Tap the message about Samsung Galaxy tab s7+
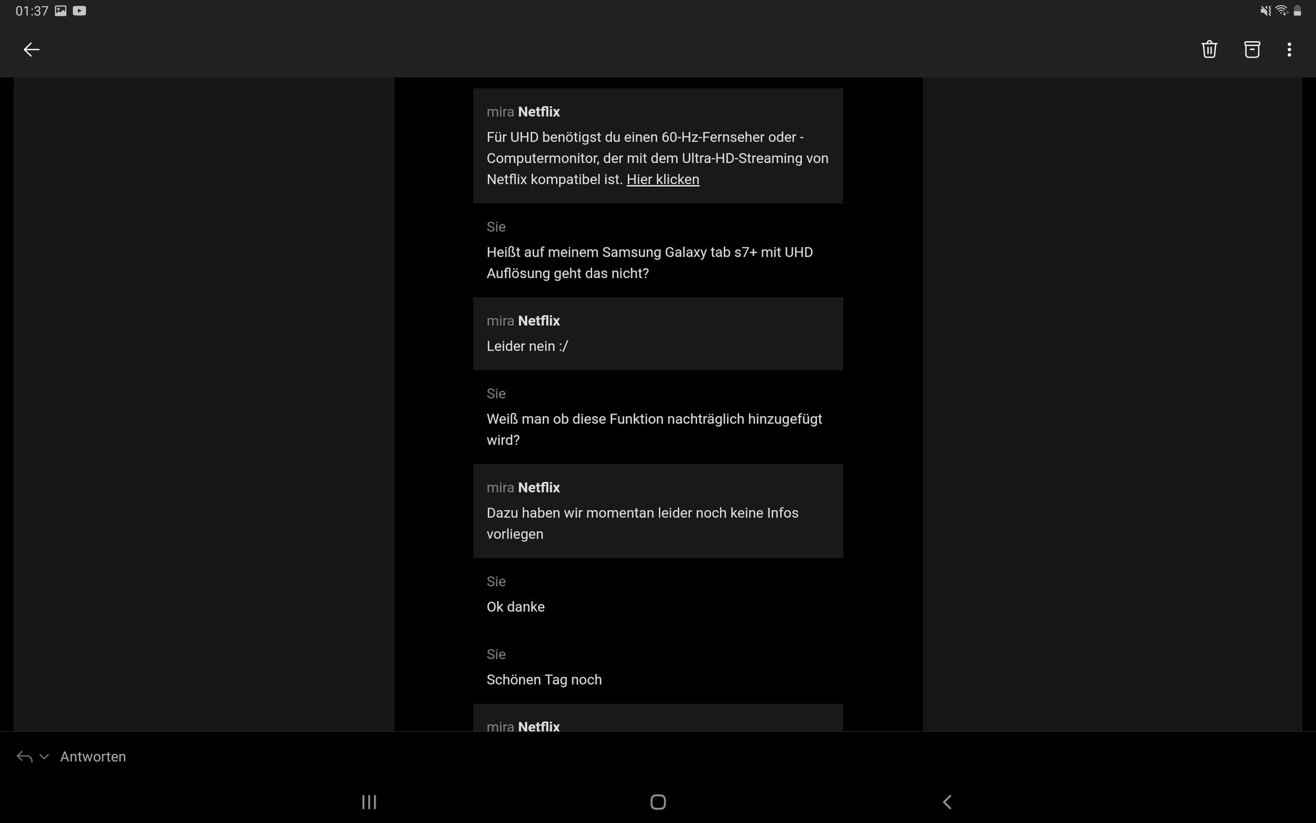Screen dimensions: 1316x823 650,263
